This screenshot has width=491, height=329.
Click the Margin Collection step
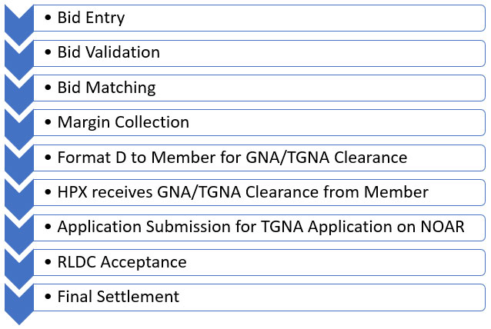coord(123,122)
